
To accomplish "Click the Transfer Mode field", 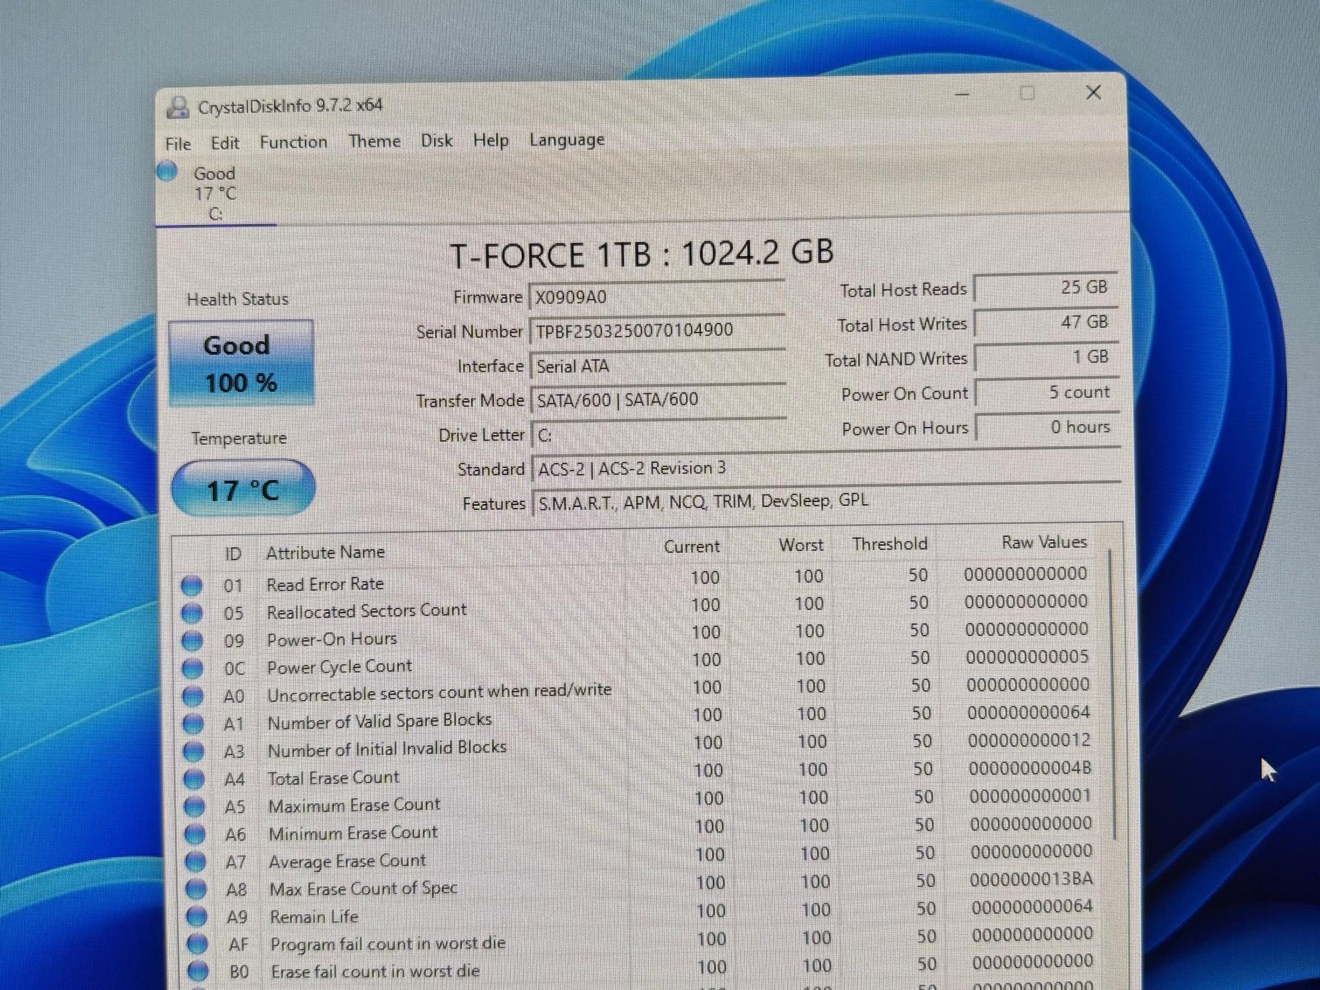I will click(x=657, y=400).
